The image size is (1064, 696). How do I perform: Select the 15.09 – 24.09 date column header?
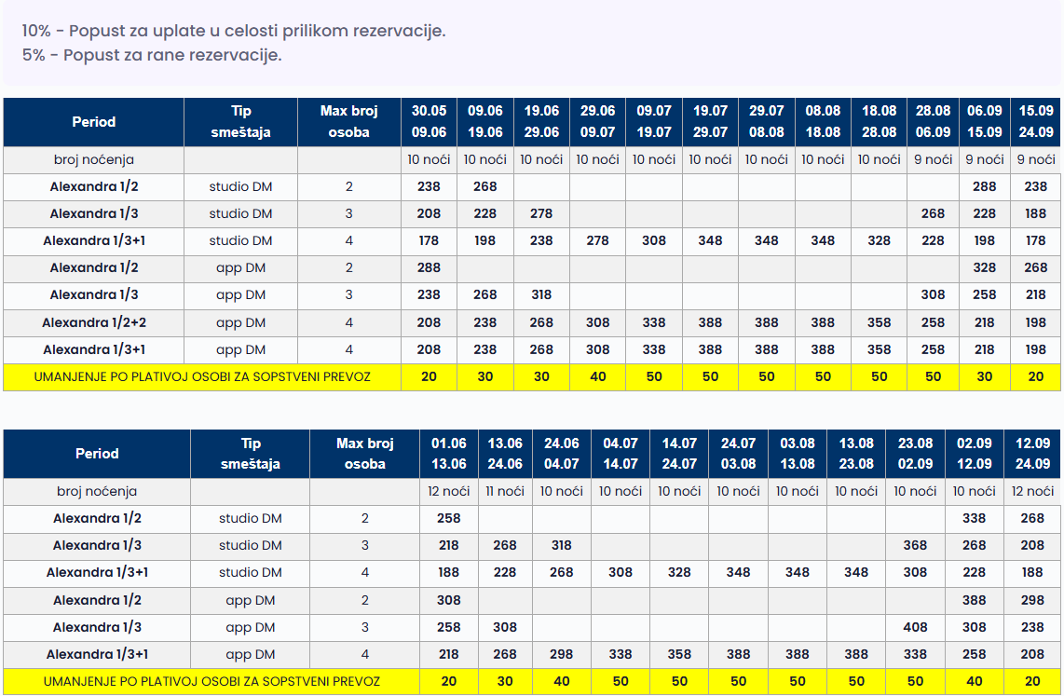coord(1035,122)
